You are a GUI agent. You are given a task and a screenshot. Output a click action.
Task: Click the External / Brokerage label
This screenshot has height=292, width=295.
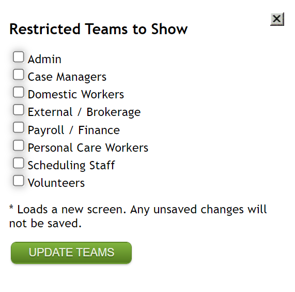point(84,112)
